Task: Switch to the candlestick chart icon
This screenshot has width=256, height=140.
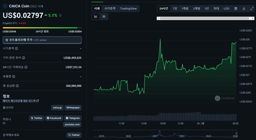Action: tap(104, 17)
